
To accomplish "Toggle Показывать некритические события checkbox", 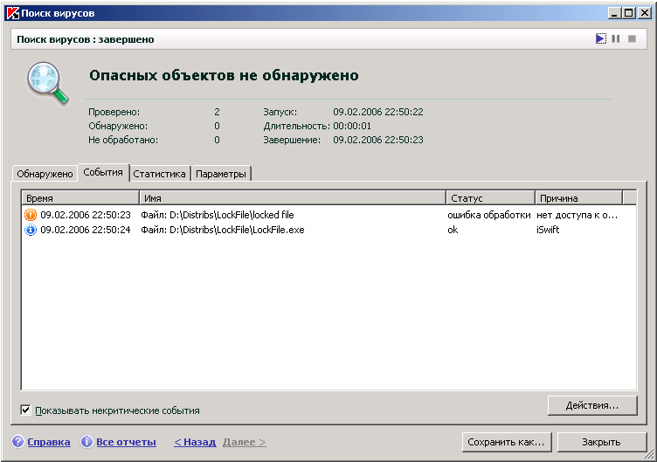I will (x=25, y=410).
